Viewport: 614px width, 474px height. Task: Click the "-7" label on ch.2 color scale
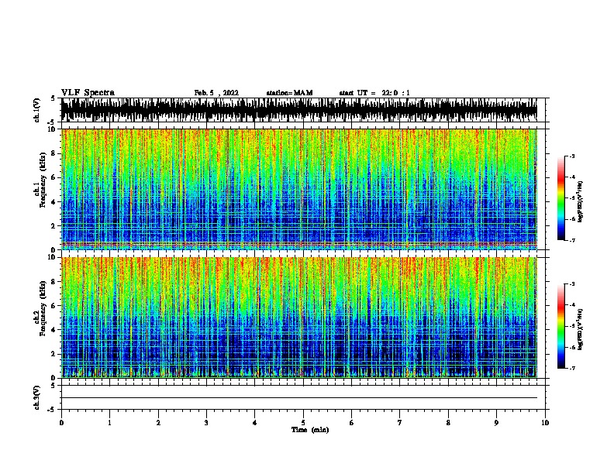pos(572,368)
